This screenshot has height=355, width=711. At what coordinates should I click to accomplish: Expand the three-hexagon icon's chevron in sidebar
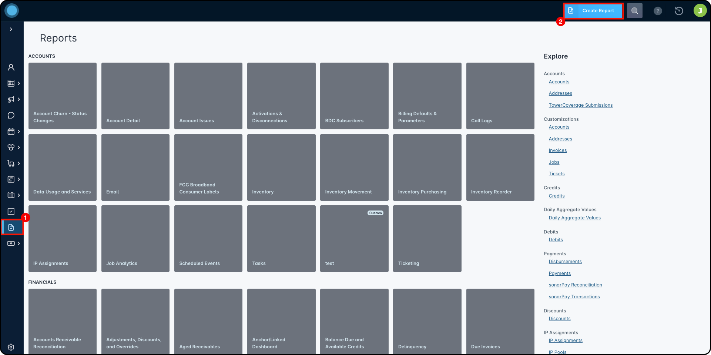pos(19,147)
